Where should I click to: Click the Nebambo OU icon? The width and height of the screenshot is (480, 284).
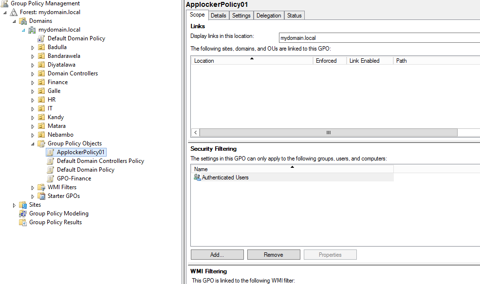(41, 135)
